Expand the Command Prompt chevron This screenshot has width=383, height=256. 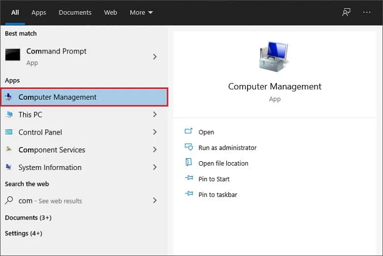(x=155, y=57)
